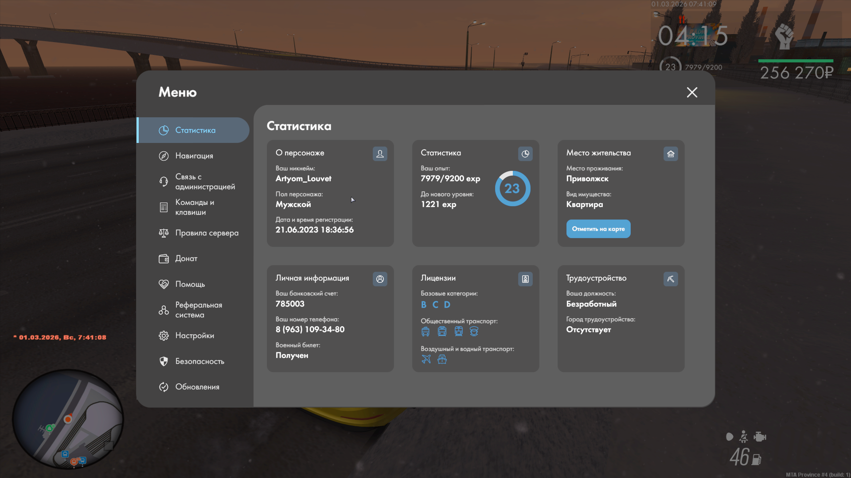Click the level 23 circular progress ring
The width and height of the screenshot is (851, 478).
coord(512,189)
